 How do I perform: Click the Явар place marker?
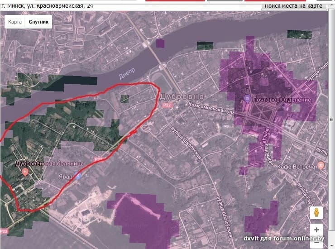click(x=78, y=176)
